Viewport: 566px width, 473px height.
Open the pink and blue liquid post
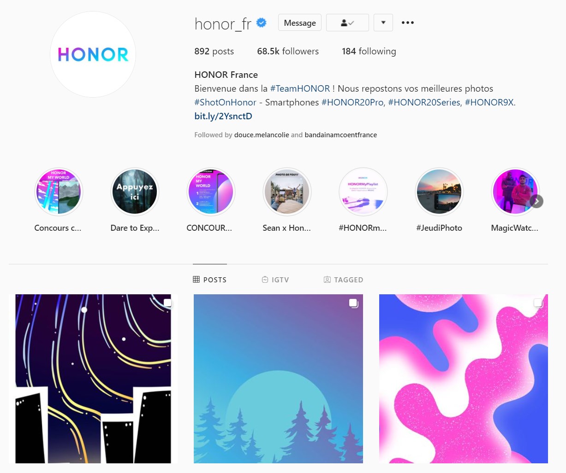(464, 379)
